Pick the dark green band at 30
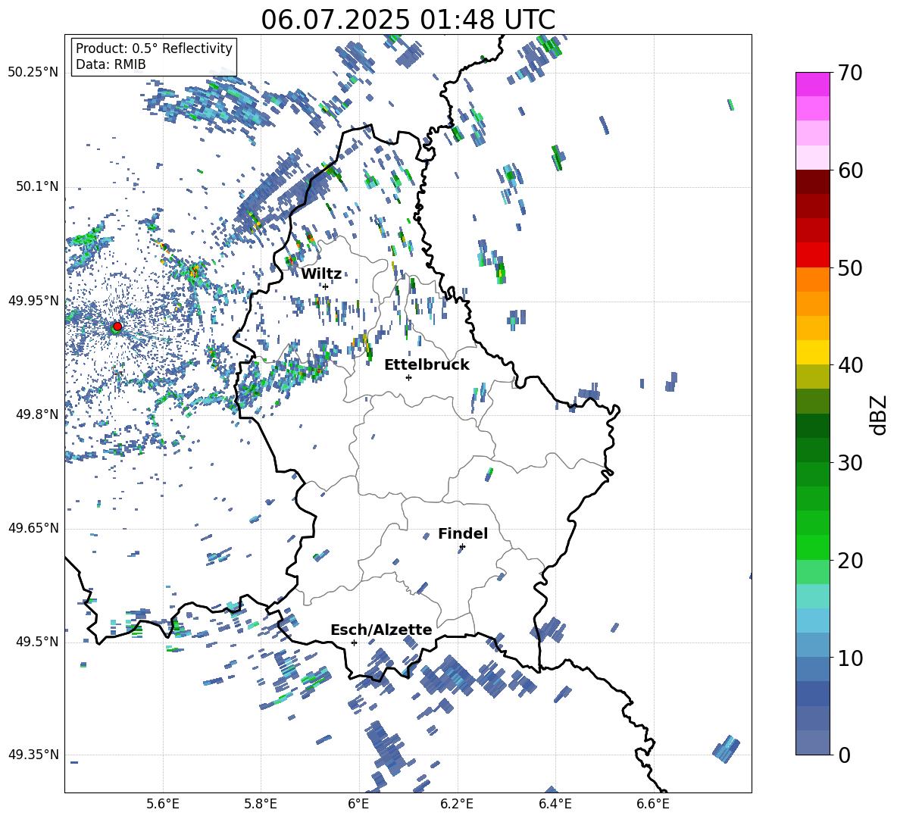 point(812,449)
